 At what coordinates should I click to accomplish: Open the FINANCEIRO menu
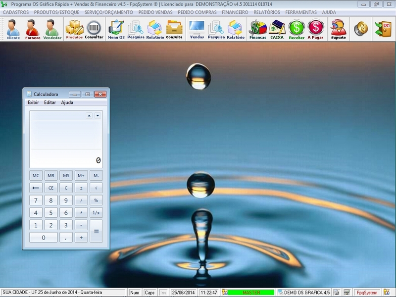[235, 12]
